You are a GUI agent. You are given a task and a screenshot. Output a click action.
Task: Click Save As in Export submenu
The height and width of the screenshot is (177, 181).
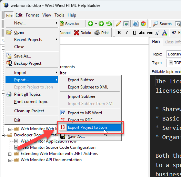click(x=90, y=137)
